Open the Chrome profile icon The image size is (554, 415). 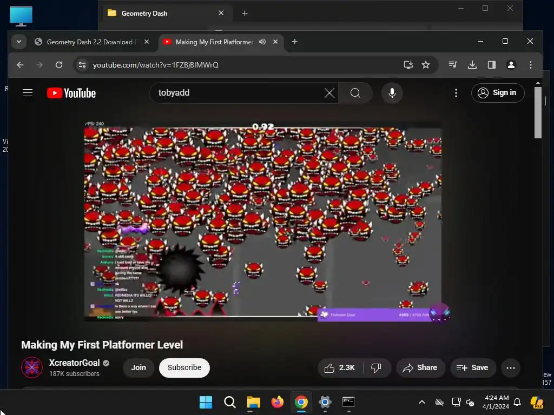click(511, 65)
